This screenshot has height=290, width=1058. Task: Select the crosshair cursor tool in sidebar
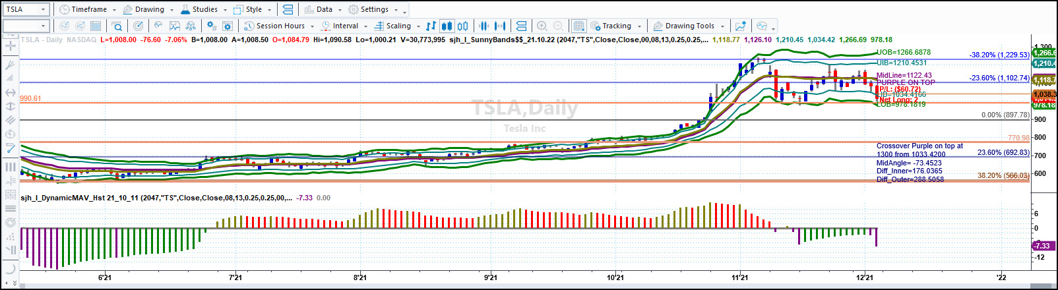(10, 45)
